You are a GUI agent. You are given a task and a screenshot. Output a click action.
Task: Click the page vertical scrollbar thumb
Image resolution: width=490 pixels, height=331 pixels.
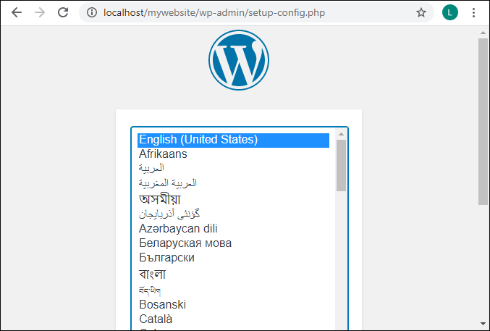click(x=483, y=122)
